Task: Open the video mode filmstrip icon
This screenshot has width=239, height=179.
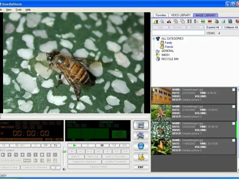Action: coord(141,125)
